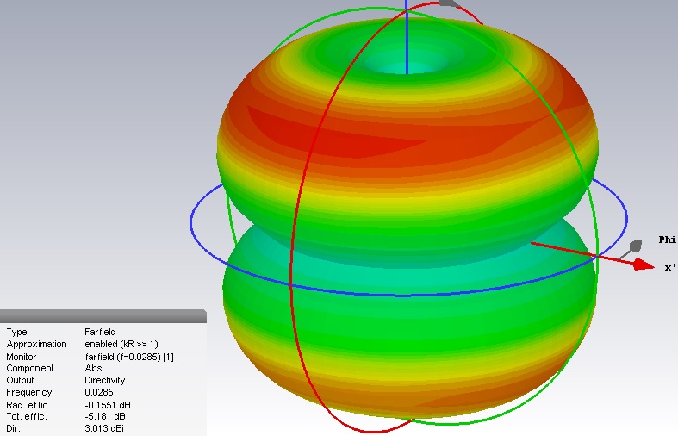Click directivity value '3.013 dBi'
This screenshot has height=436, width=678.
pos(104,428)
